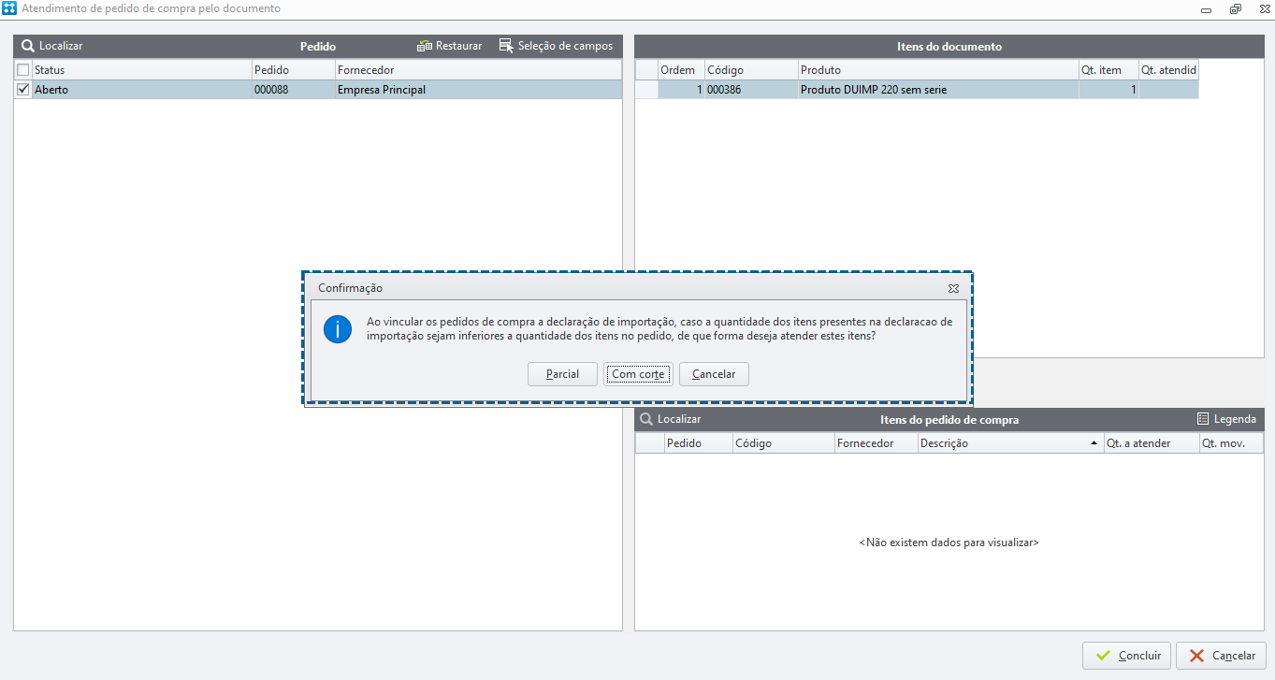Sort by the Descrição column header arrow
This screenshot has height=680, width=1275.
tap(1094, 443)
